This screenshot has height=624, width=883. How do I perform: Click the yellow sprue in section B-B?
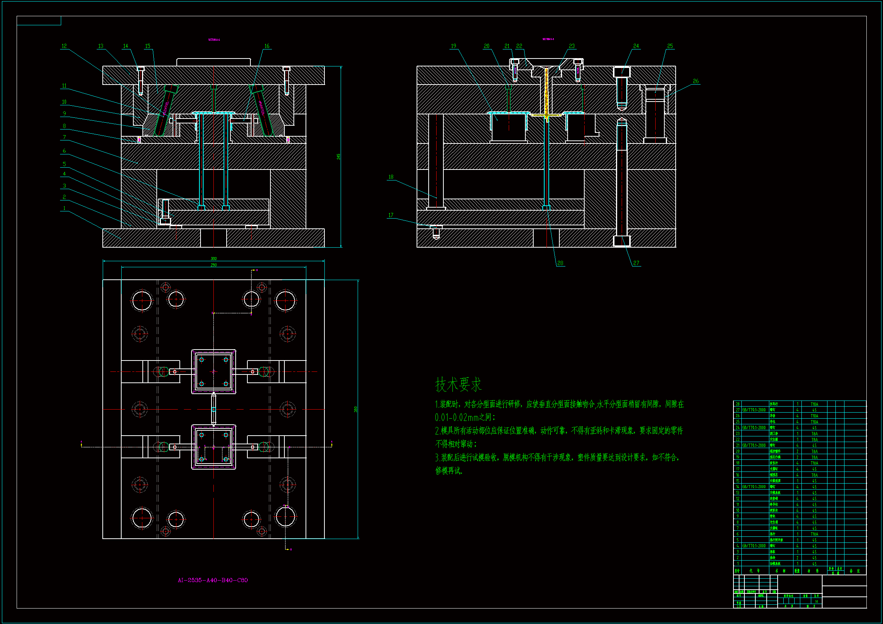[546, 92]
